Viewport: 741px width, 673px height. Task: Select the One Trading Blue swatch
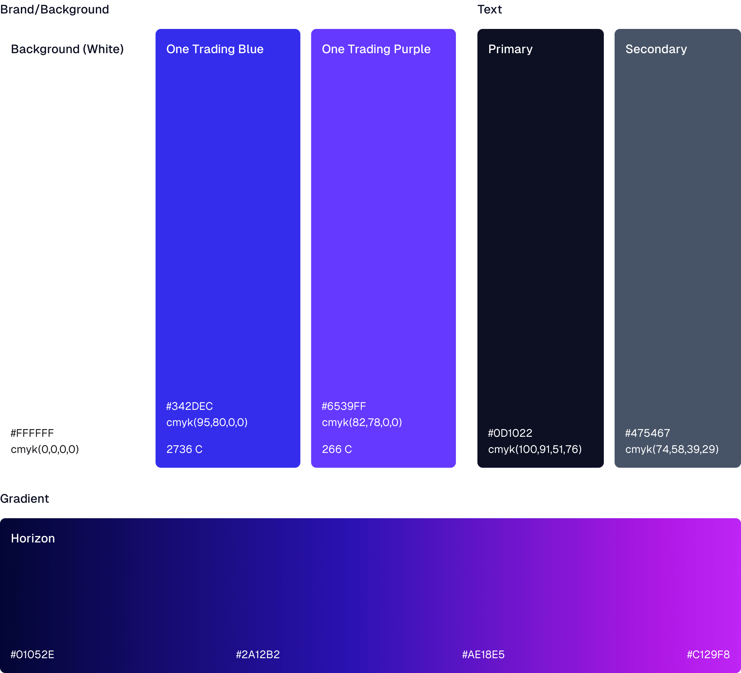tap(228, 248)
